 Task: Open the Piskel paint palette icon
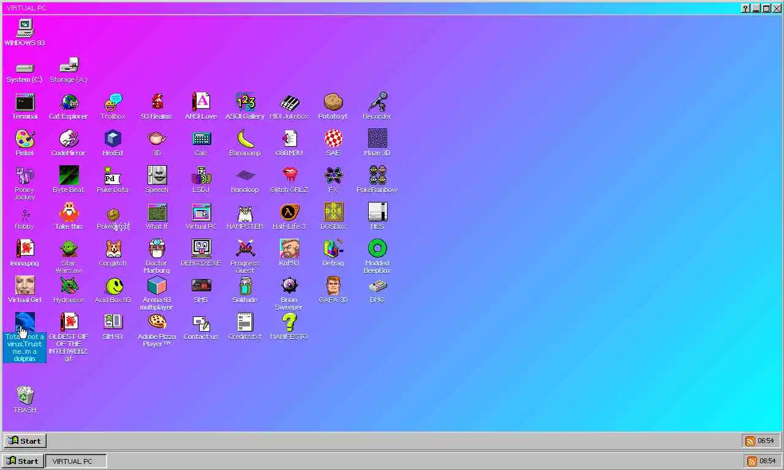[24, 138]
